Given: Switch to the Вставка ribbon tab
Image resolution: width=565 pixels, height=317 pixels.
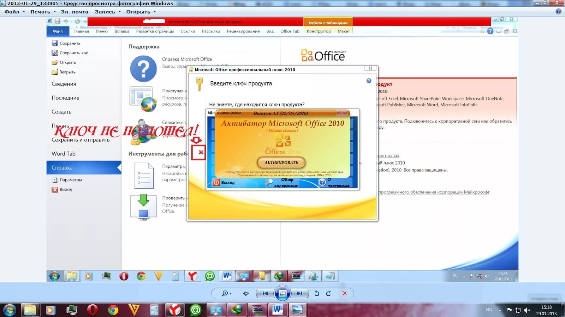Looking at the screenshot, I should (x=122, y=31).
